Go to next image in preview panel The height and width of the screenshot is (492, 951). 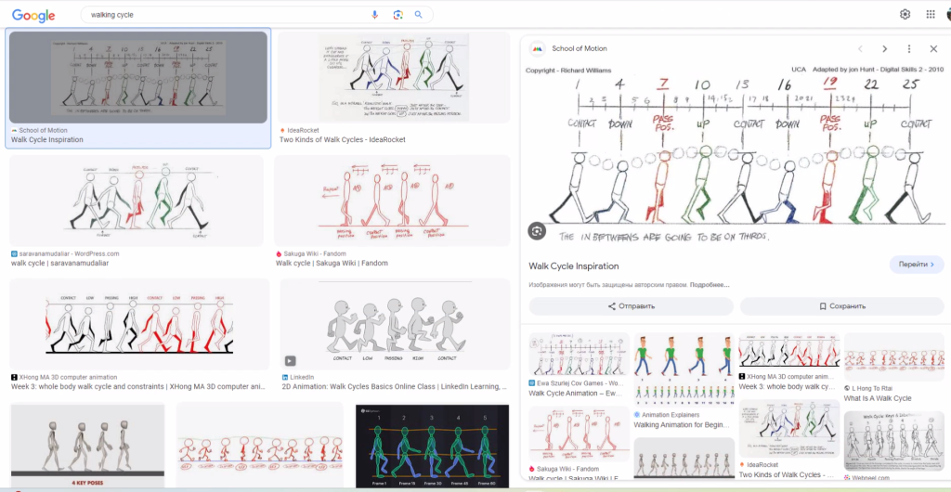(x=884, y=48)
